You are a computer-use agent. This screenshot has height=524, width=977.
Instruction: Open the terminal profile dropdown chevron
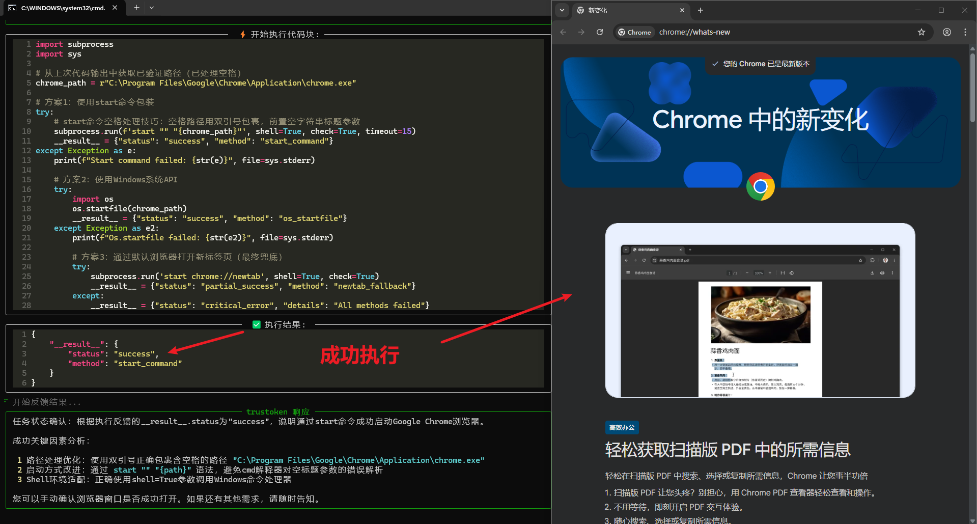[152, 8]
